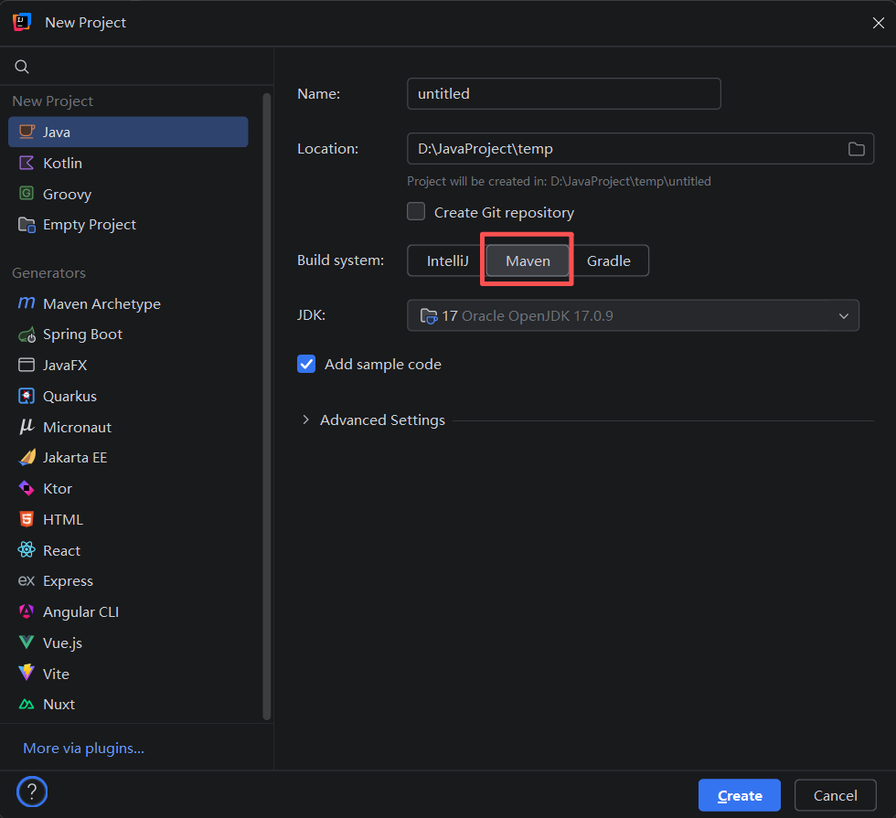Close the New Project dialog
896x818 pixels.
pyautogui.click(x=879, y=23)
